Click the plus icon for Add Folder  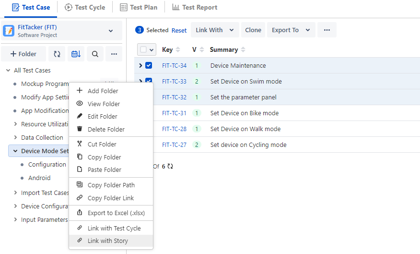click(80, 90)
